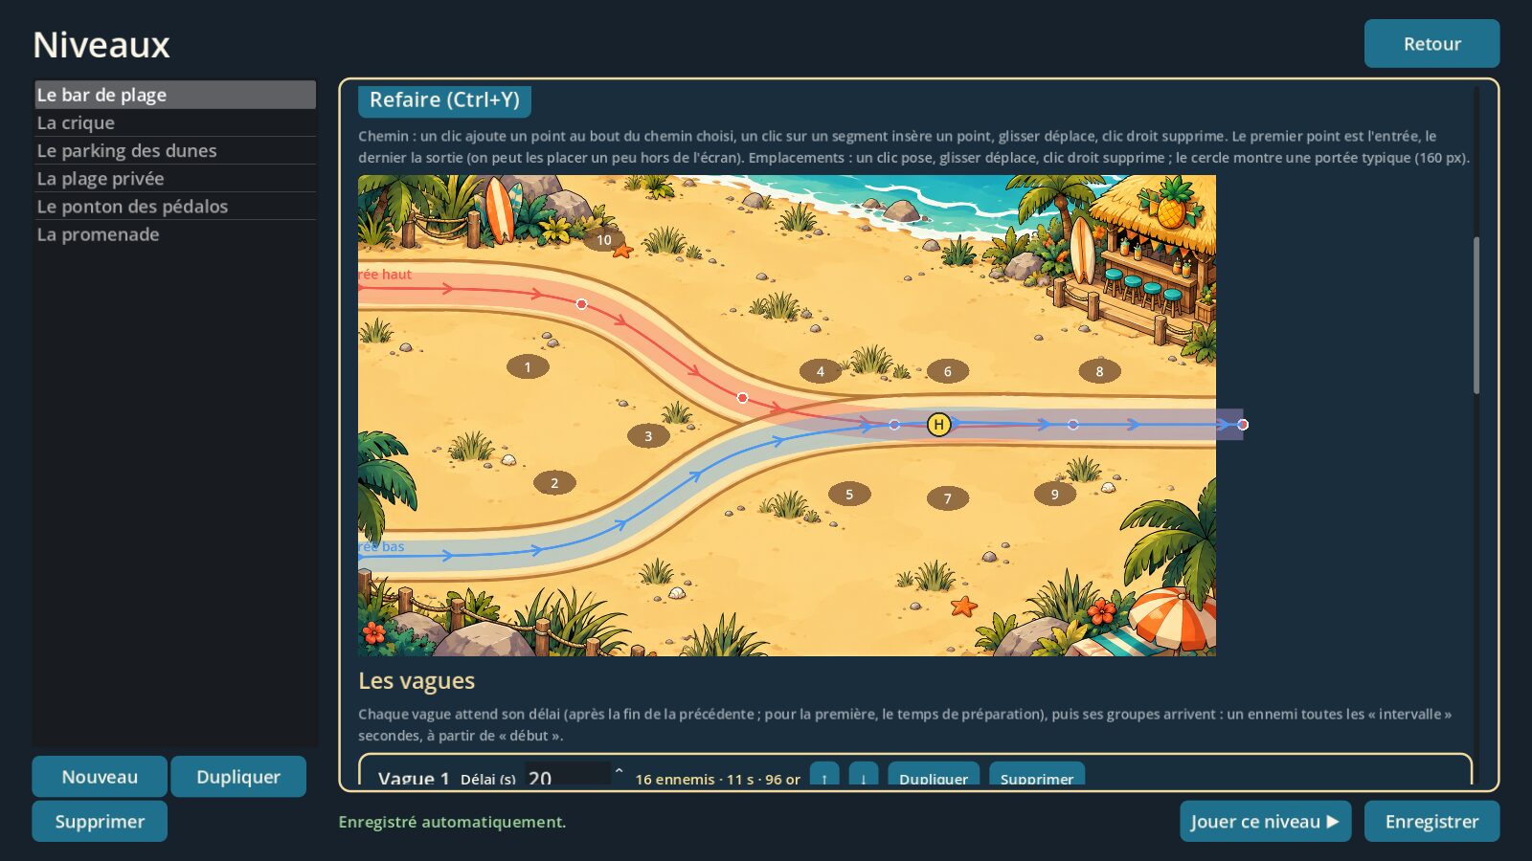The image size is (1532, 861).
Task: Focus the Vague 1 Délai (s) field
Action: 568,775
